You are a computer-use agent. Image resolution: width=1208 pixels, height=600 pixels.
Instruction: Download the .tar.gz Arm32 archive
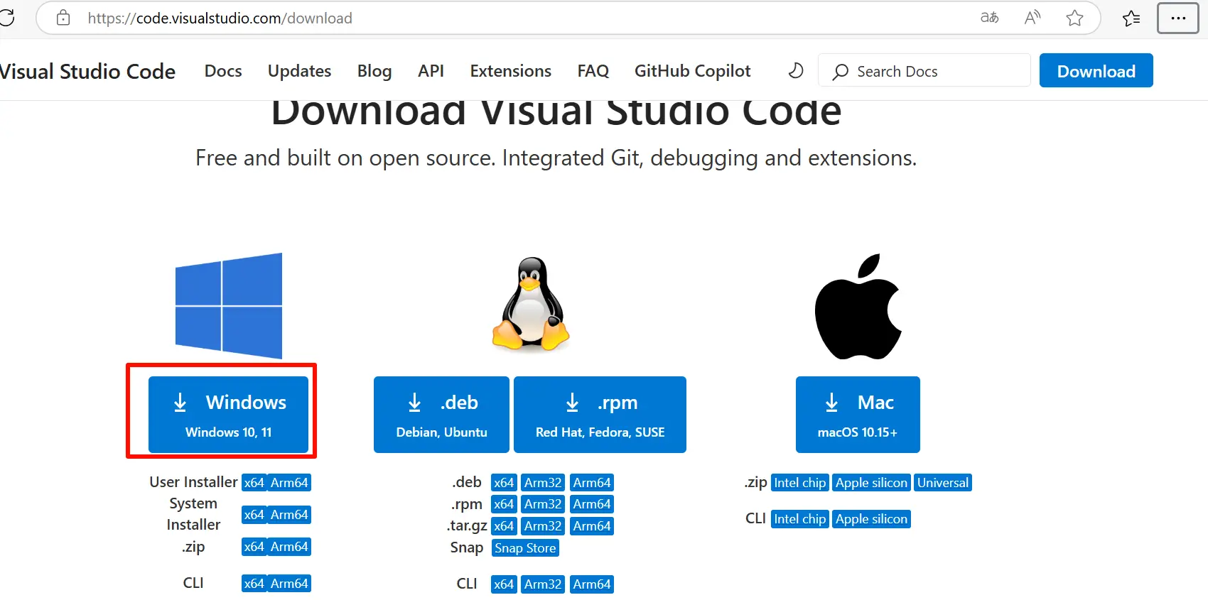(x=543, y=526)
